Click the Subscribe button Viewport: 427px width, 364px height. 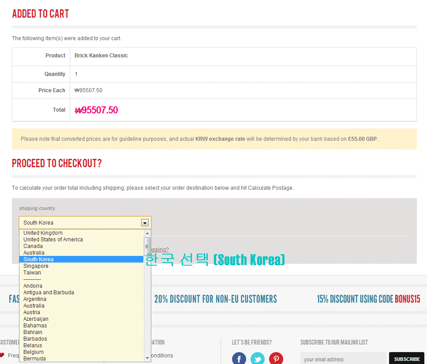point(407,359)
